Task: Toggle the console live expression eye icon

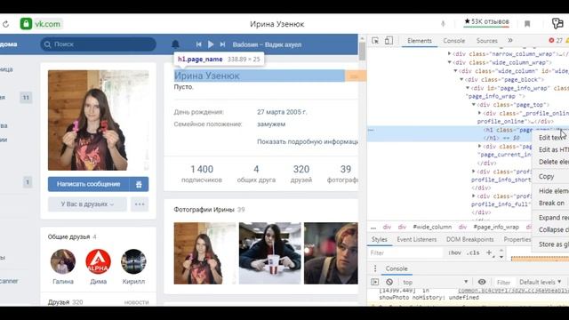Action: tap(482, 282)
